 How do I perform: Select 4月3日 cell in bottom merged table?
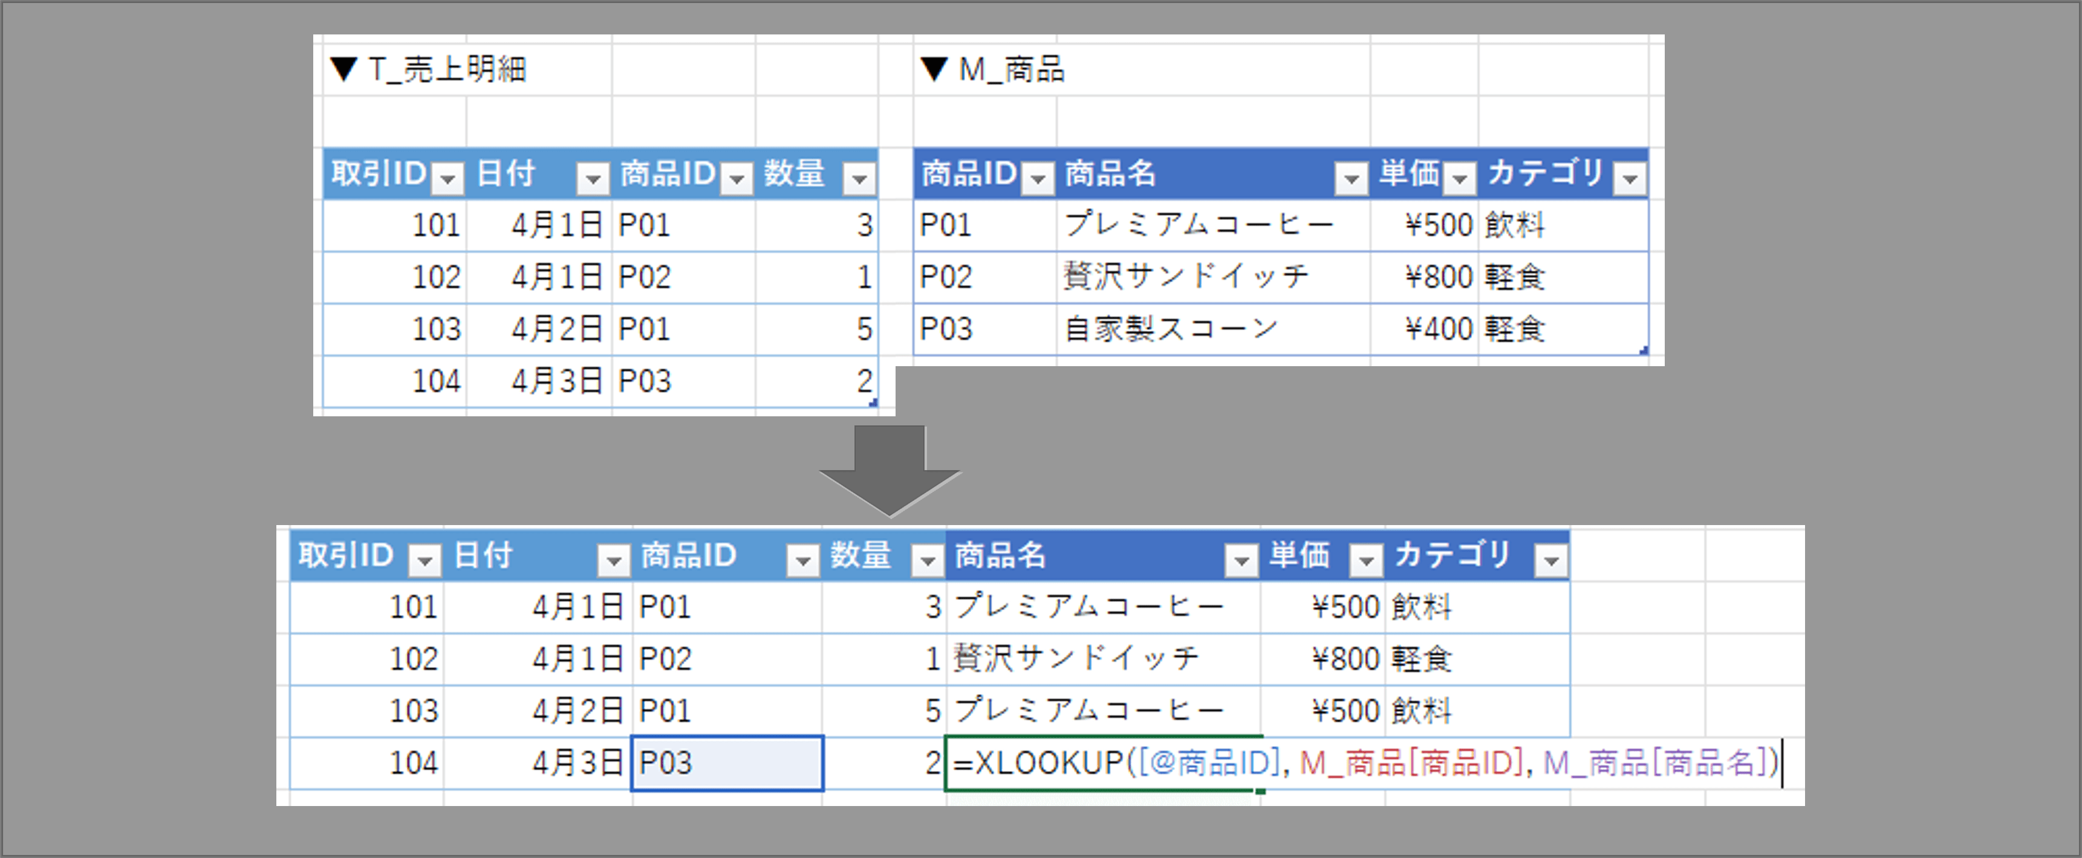[538, 763]
